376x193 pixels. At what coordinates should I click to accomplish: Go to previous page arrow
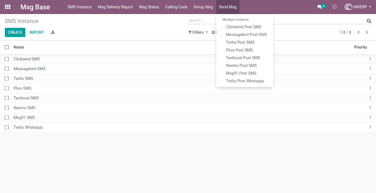[x=358, y=32]
